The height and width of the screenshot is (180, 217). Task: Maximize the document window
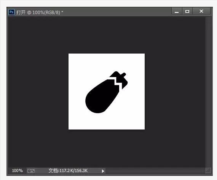187,11
